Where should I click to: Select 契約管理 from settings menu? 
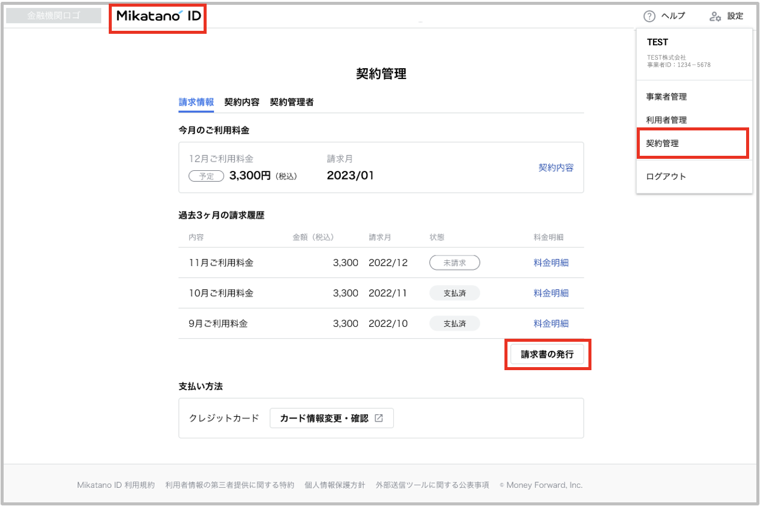[694, 144]
